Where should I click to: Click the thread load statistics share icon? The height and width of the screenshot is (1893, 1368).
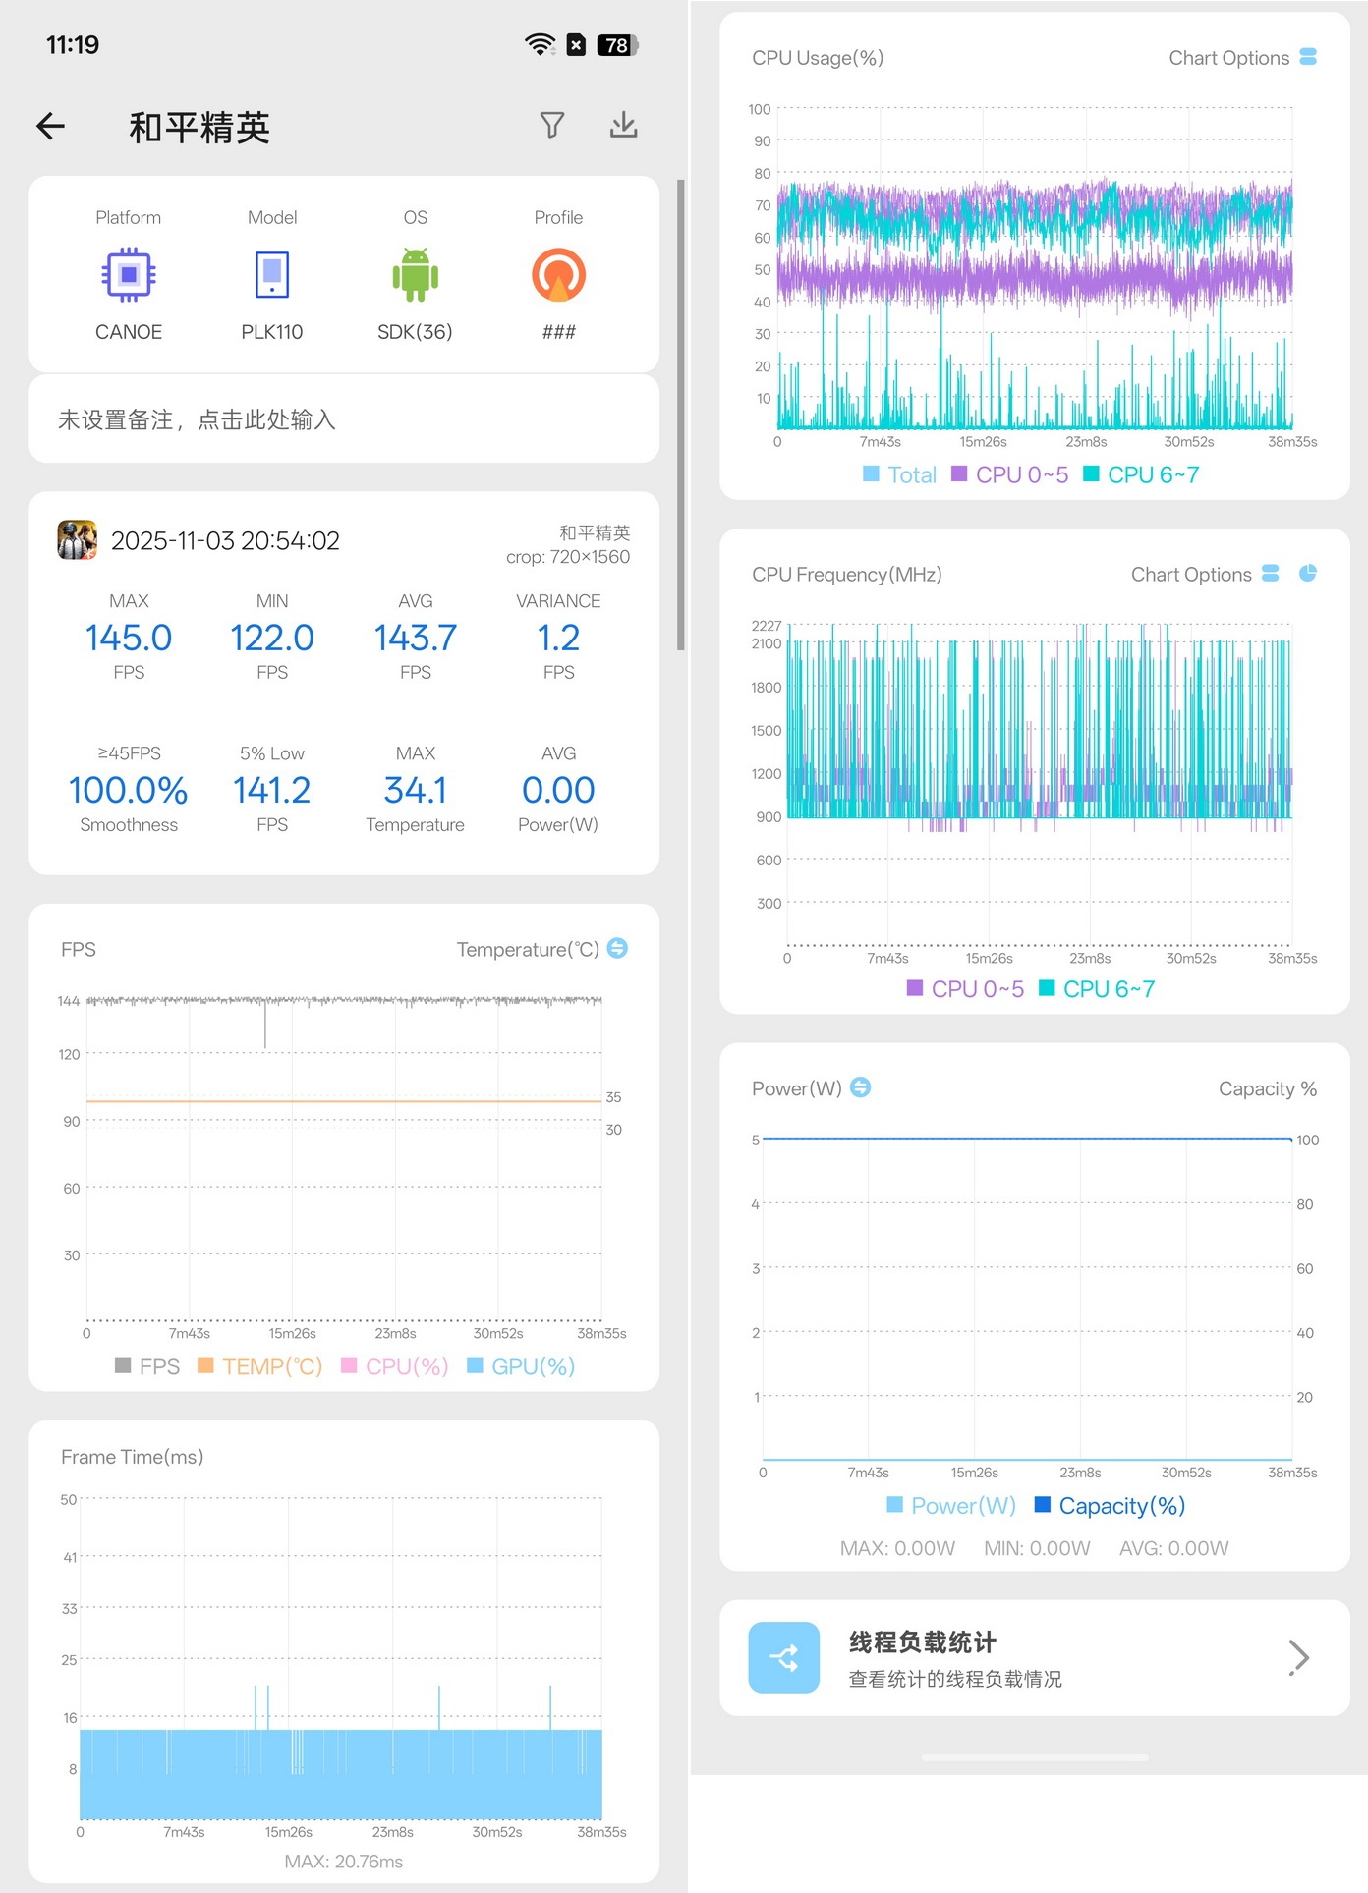point(784,1657)
